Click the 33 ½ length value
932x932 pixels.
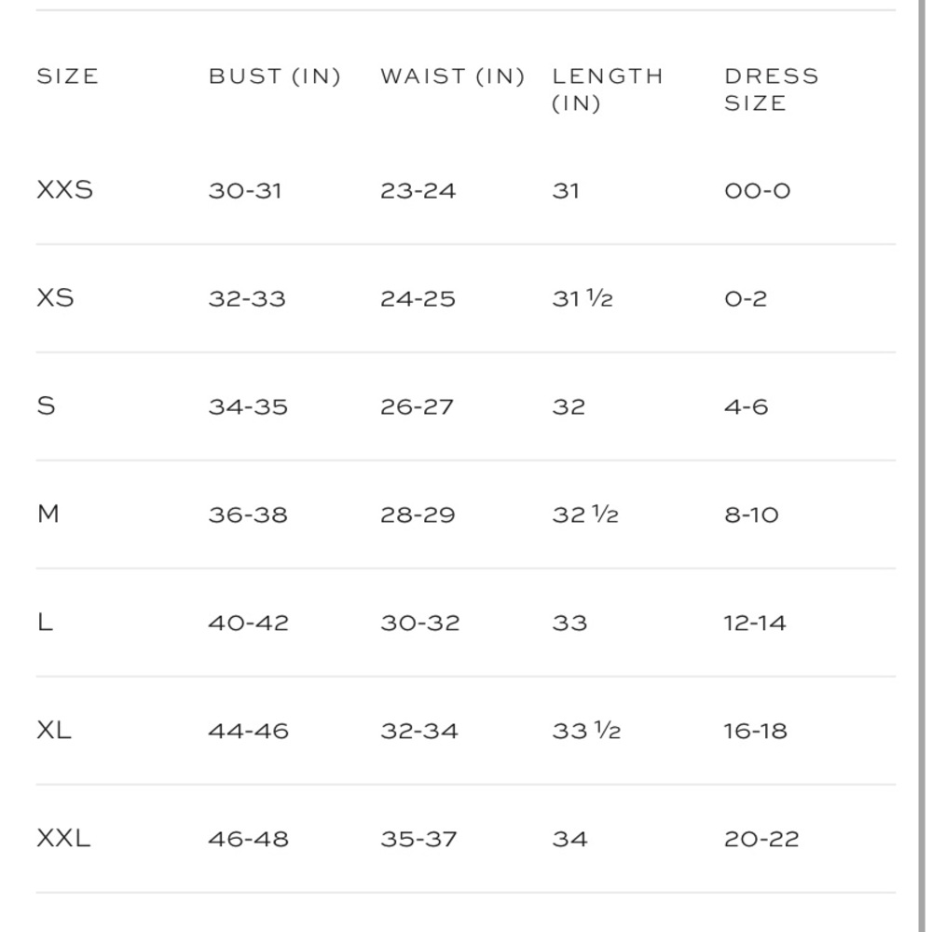586,731
